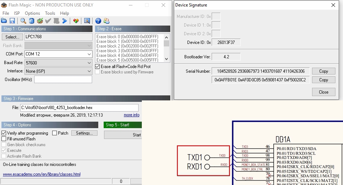Open the Tools menu

coord(50,13)
